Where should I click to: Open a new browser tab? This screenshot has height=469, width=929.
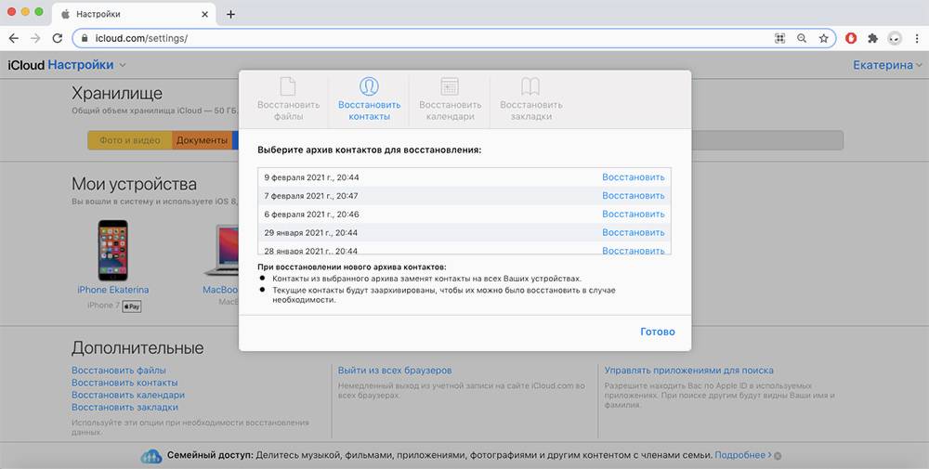230,14
